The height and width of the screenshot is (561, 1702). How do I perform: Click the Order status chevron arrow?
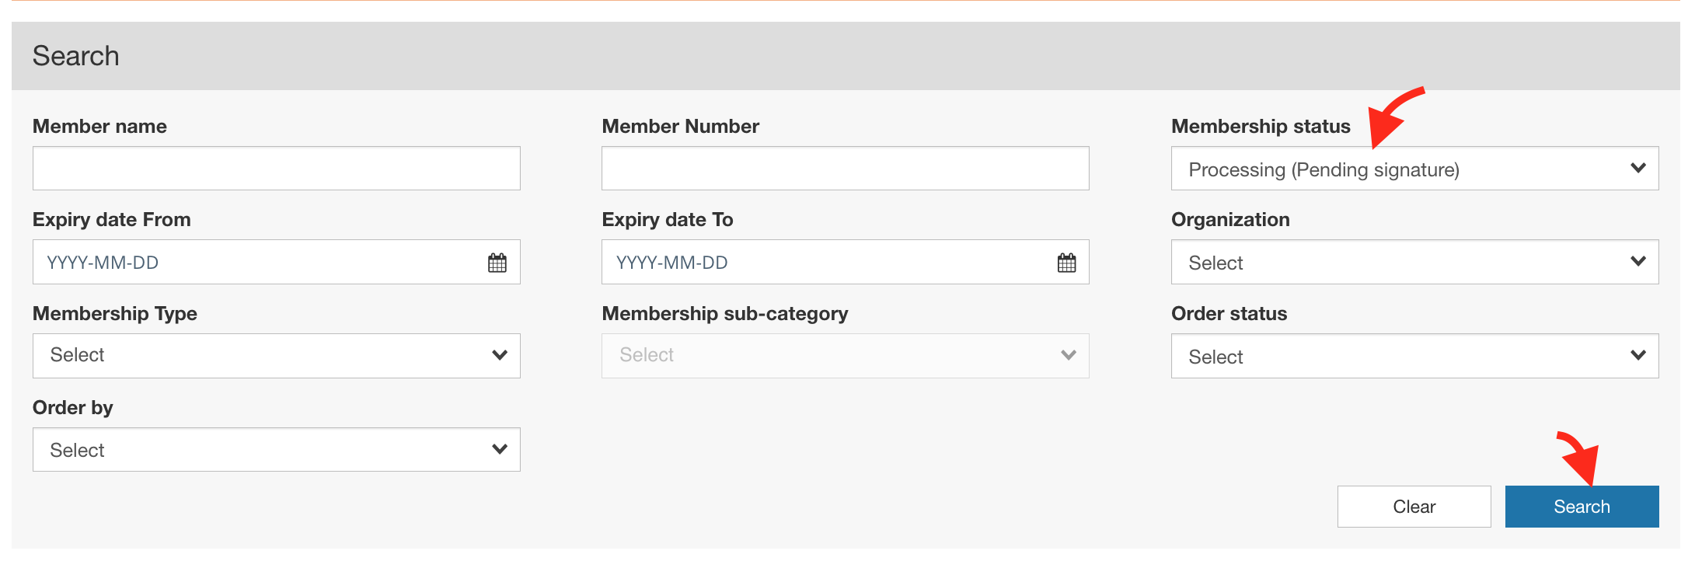[1638, 355]
